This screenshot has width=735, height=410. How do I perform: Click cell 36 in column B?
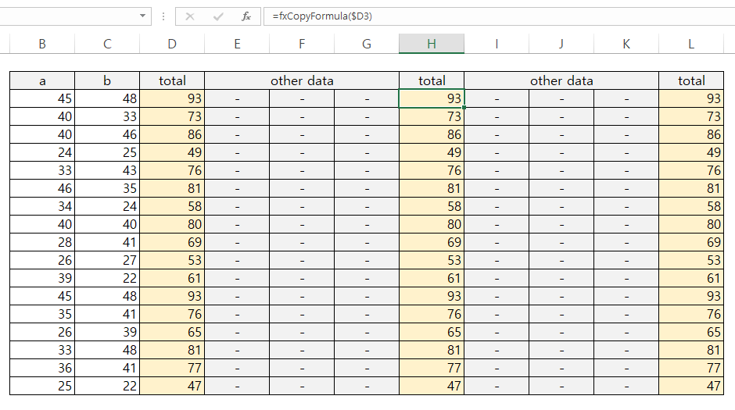[x=42, y=369]
